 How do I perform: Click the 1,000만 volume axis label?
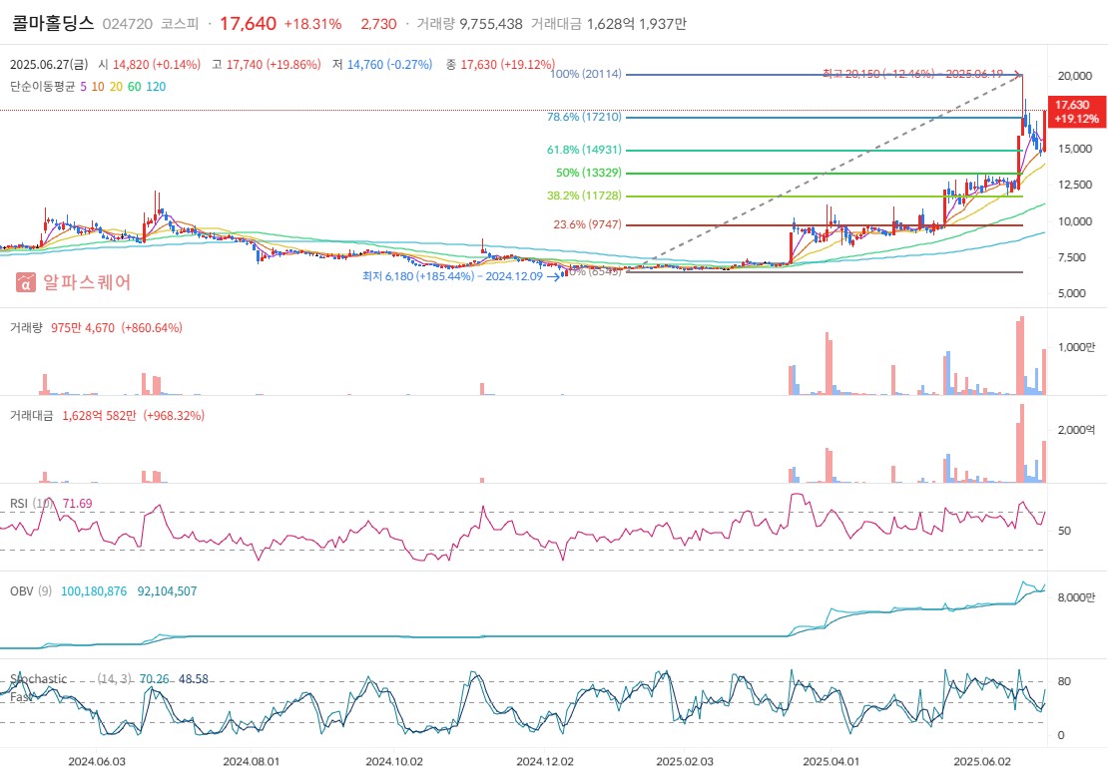pyautogui.click(x=1076, y=347)
